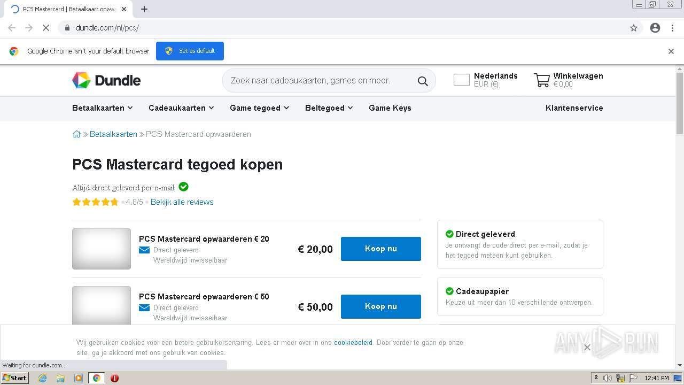Close the cookie notice
Image resolution: width=684 pixels, height=385 pixels.
coord(587,348)
